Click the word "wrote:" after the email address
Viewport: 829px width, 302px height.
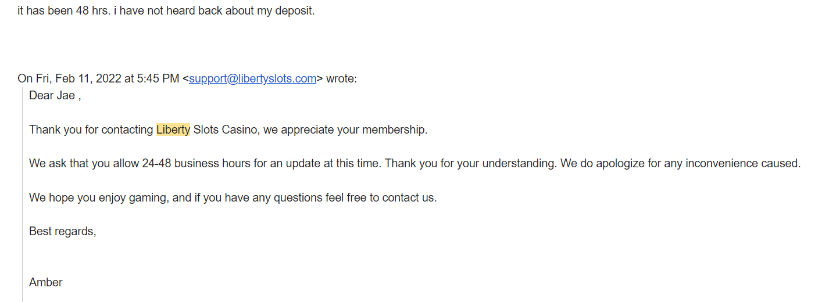click(x=341, y=79)
